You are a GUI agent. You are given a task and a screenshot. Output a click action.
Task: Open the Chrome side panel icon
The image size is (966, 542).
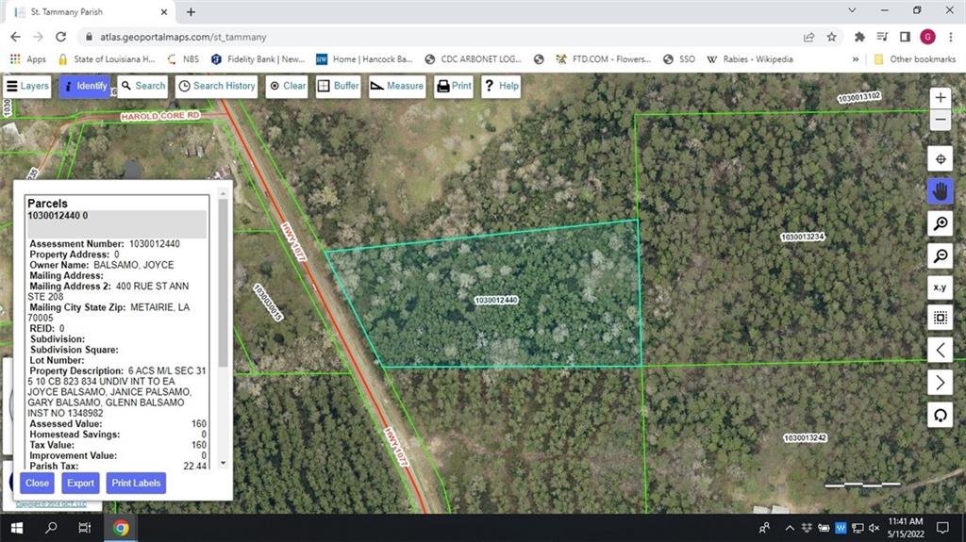[905, 37]
